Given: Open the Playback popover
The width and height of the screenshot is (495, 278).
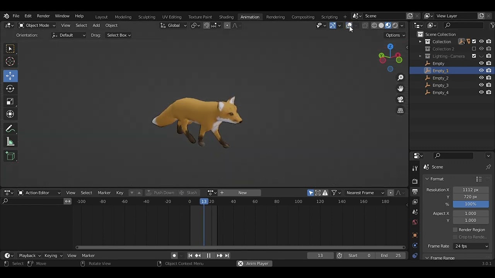Looking at the screenshot, I should point(30,256).
